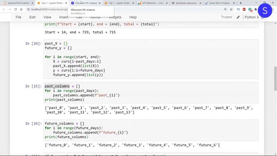Bookmark this page with the star icon
Screen dimensions: 277x156
tap(231, 10)
